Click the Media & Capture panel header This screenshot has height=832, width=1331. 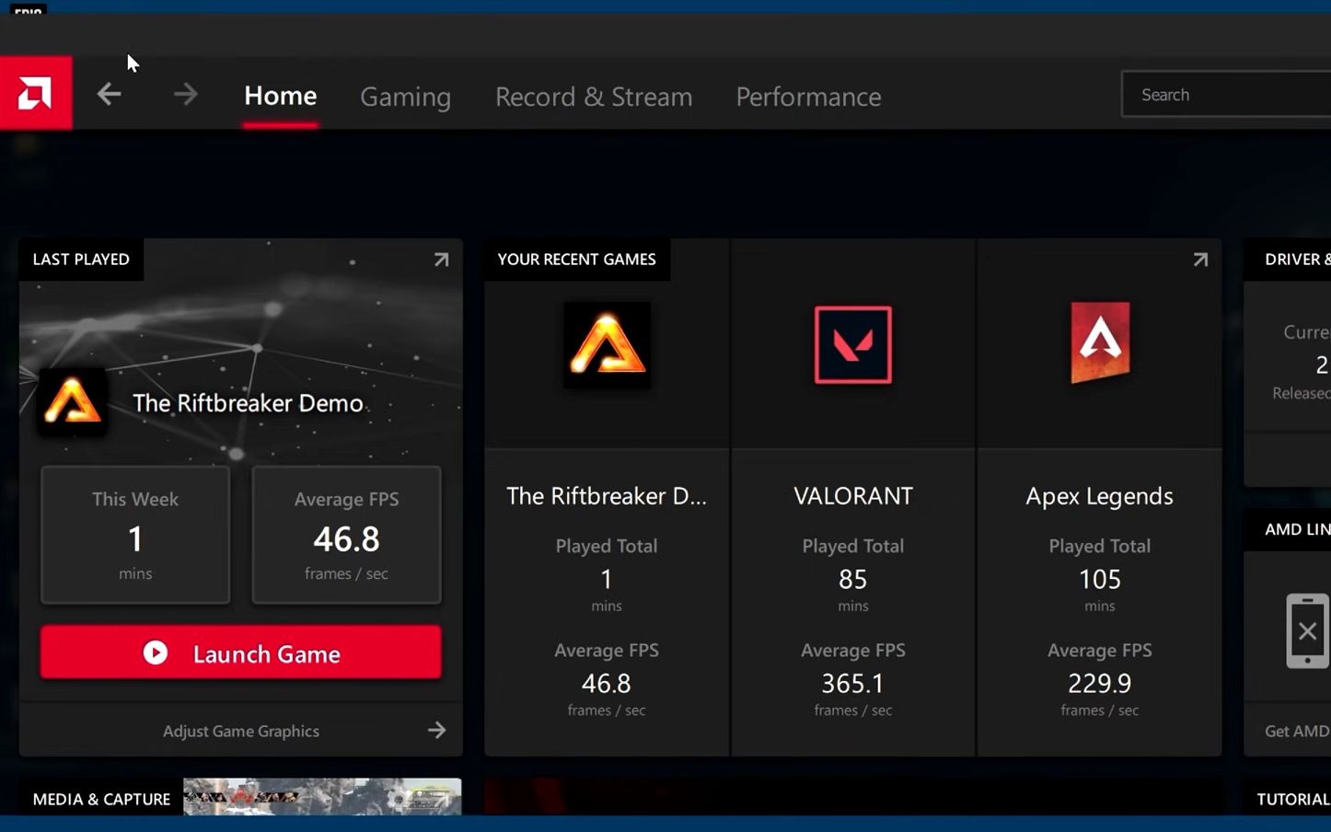[101, 799]
